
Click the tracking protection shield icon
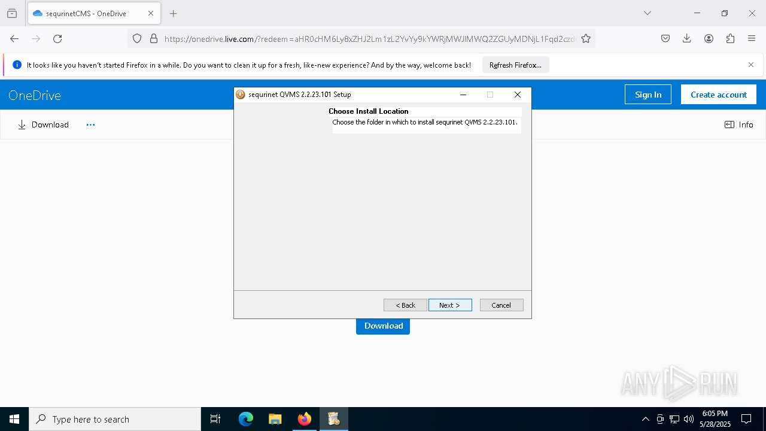tap(137, 38)
